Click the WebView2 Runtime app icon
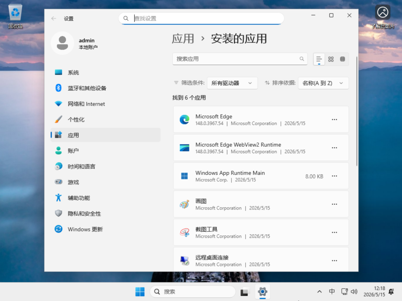Viewport: 402px width, 301px height. 184,148
